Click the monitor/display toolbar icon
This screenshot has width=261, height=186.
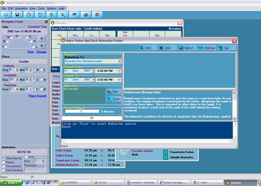tap(74, 15)
